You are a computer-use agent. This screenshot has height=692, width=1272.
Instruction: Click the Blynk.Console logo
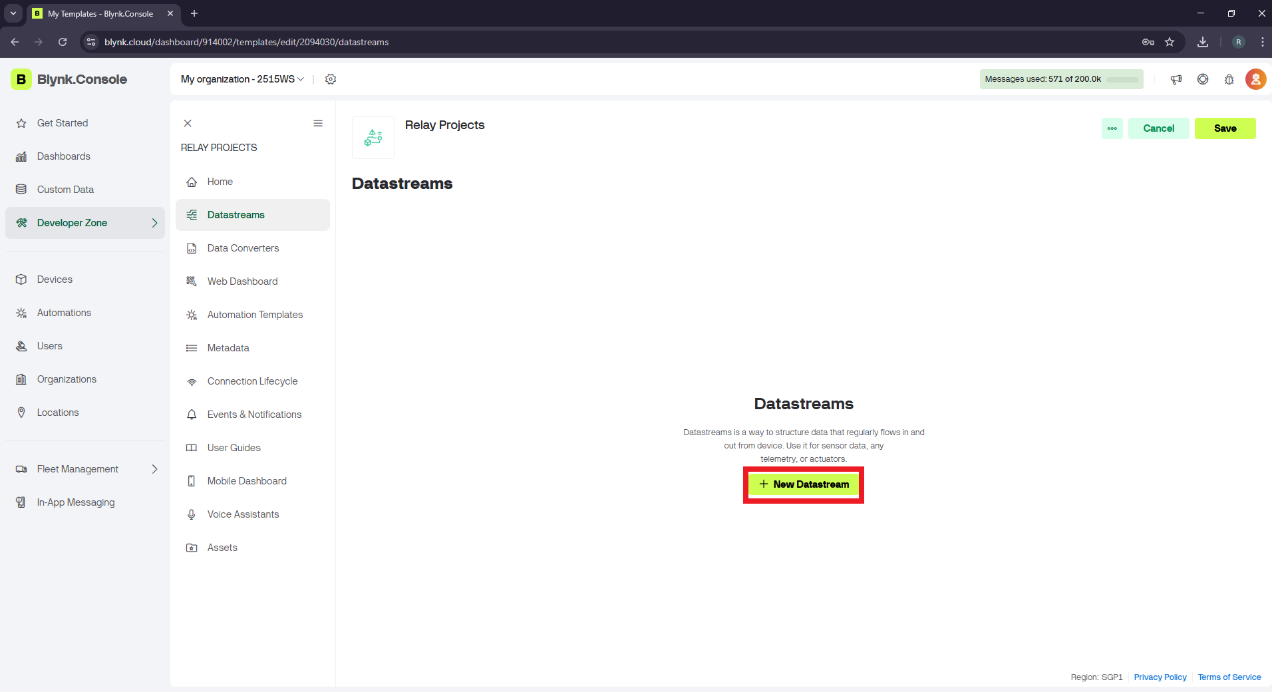tap(69, 79)
